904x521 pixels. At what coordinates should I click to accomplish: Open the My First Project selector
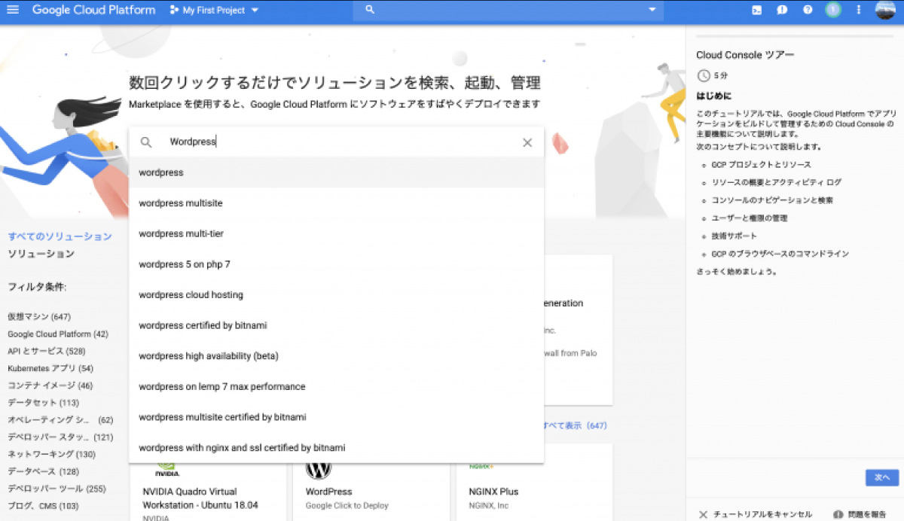(x=214, y=11)
